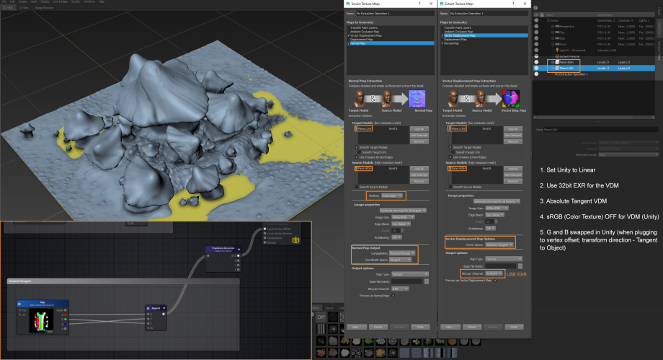Click the Help question mark in right Extract dialog
663x360 pixels.
coord(513,4)
